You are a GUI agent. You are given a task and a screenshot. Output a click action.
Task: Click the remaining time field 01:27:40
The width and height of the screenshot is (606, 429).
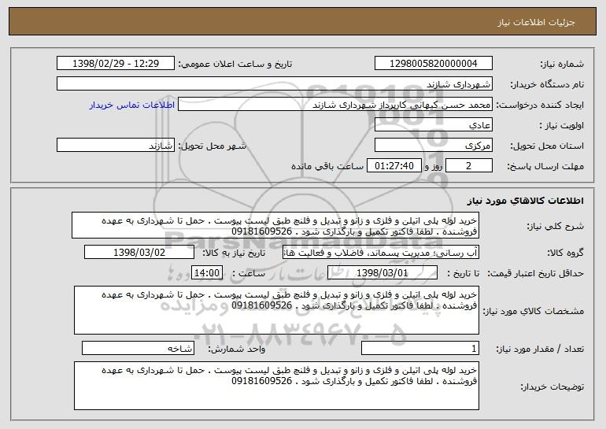tap(394, 166)
